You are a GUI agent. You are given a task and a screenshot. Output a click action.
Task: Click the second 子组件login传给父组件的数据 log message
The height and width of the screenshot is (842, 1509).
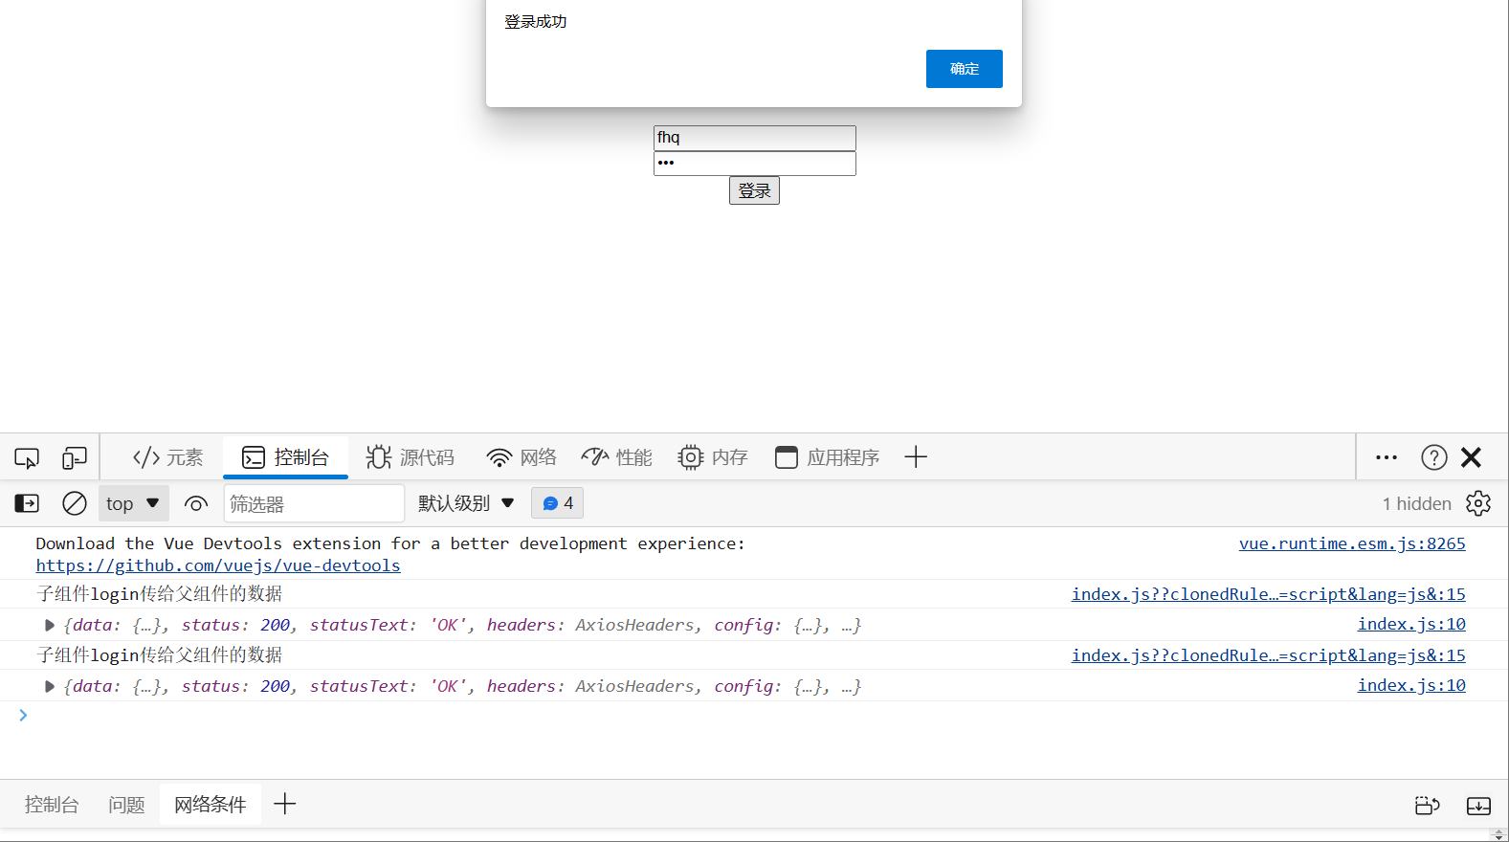[159, 655]
